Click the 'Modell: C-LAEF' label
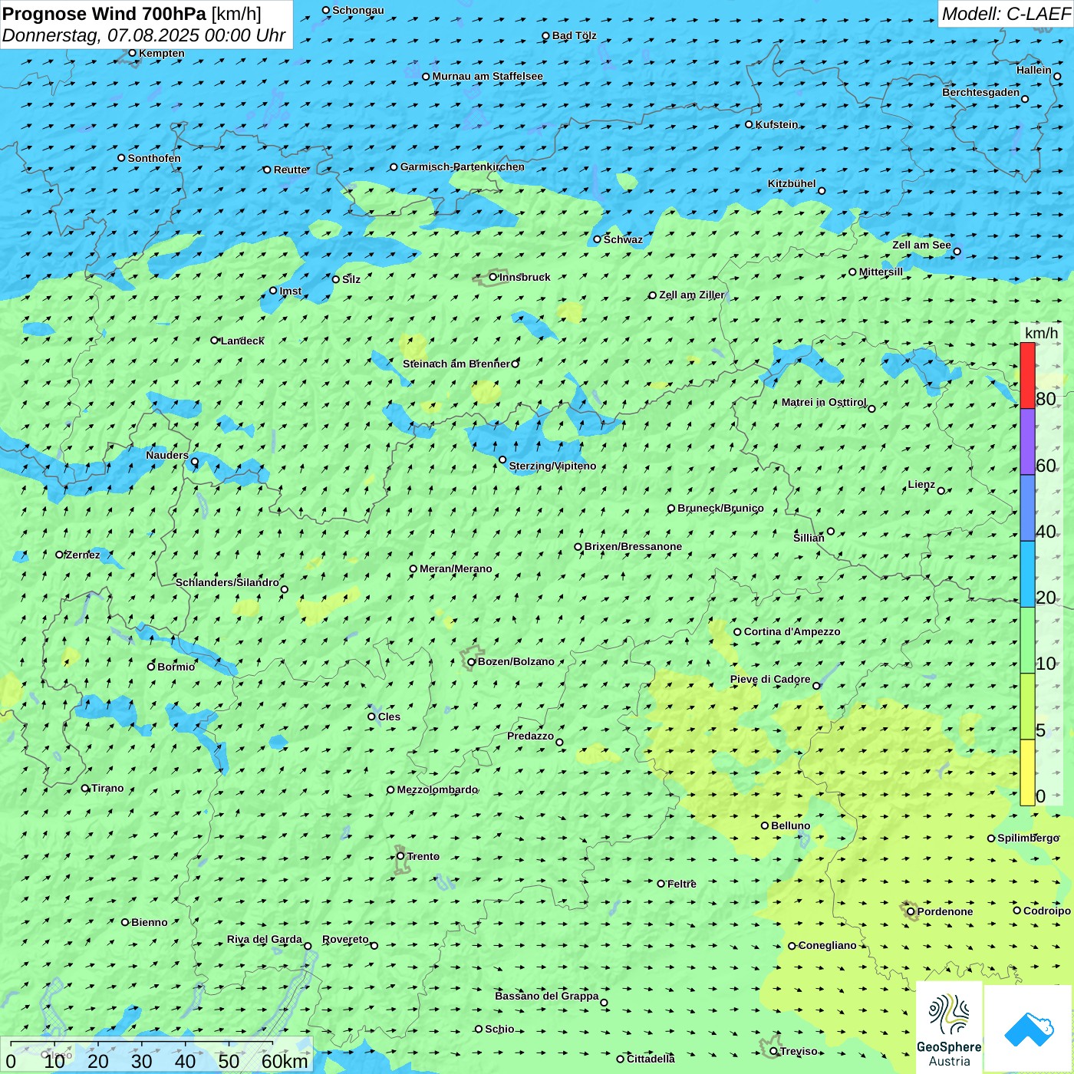This screenshot has width=1074, height=1074. (x=1005, y=14)
